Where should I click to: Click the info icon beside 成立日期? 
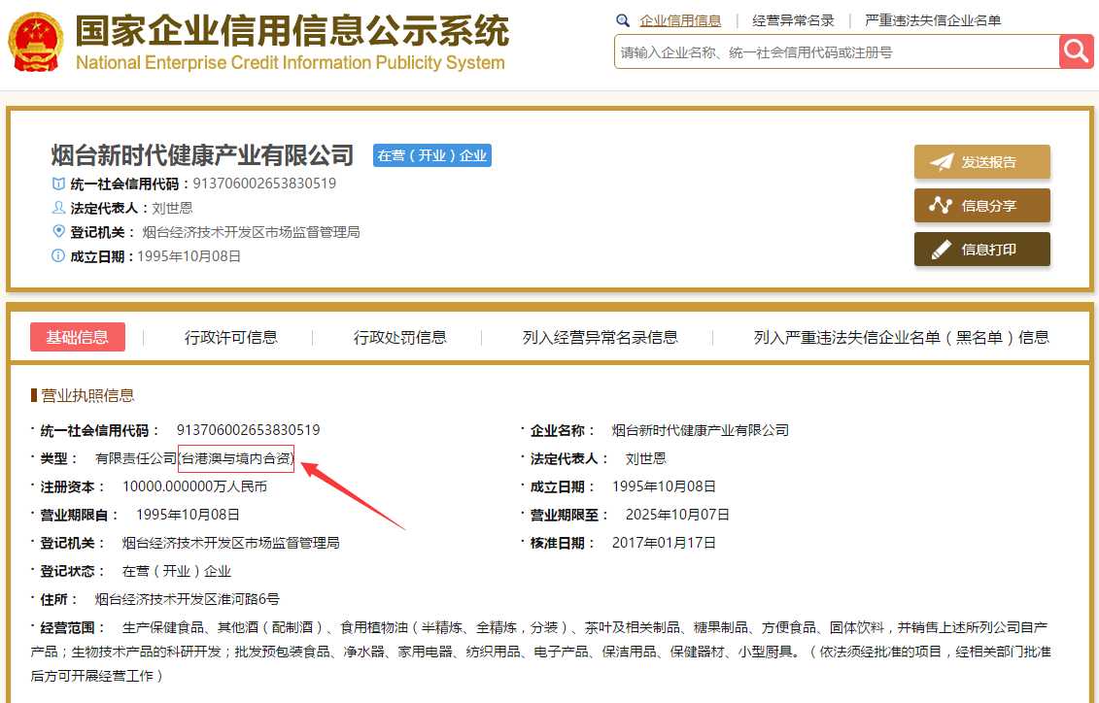[58, 256]
